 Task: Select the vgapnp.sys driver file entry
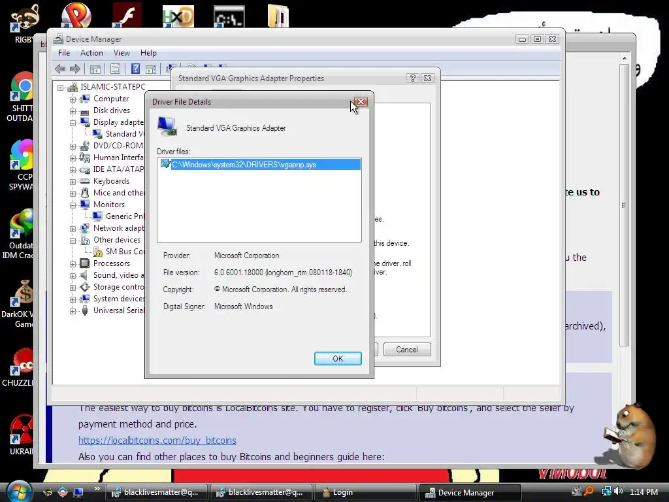coord(260,164)
